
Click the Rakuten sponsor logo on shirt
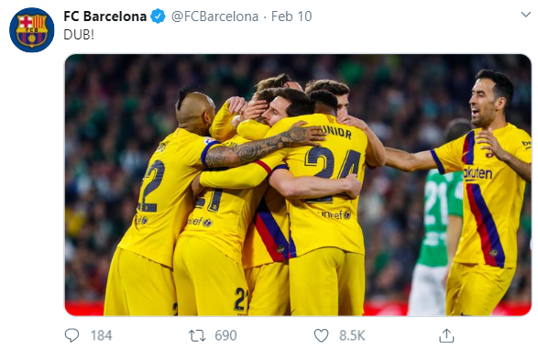tap(478, 173)
